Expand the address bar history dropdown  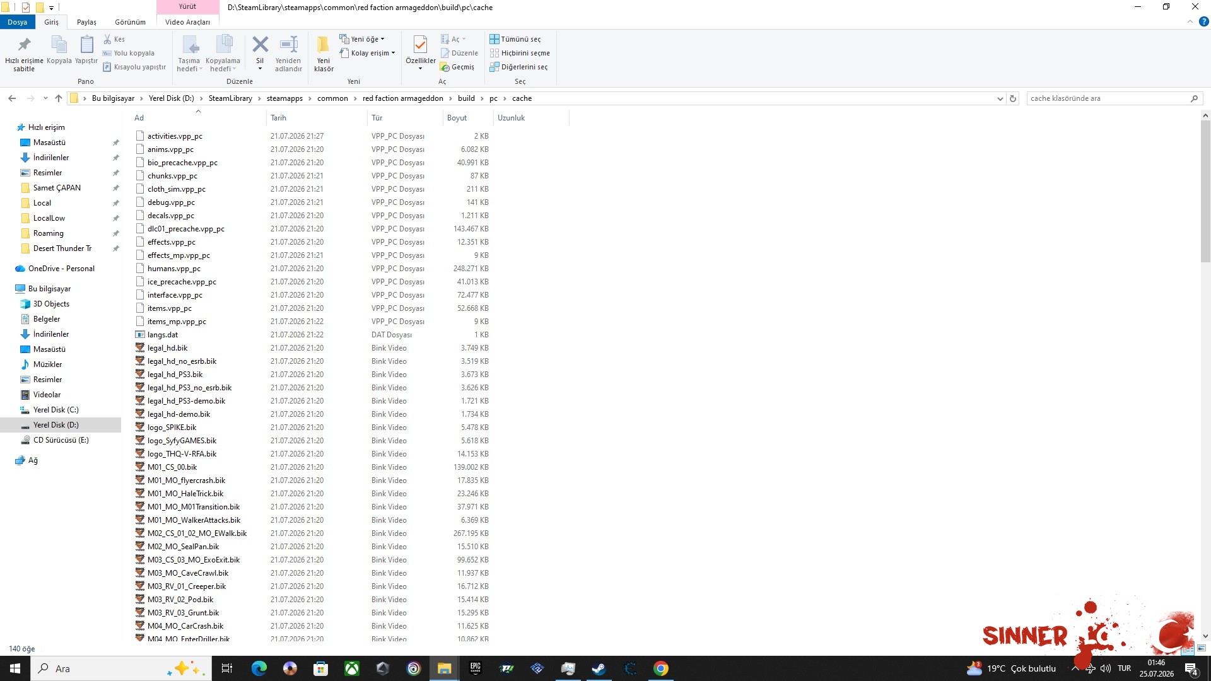click(1000, 98)
